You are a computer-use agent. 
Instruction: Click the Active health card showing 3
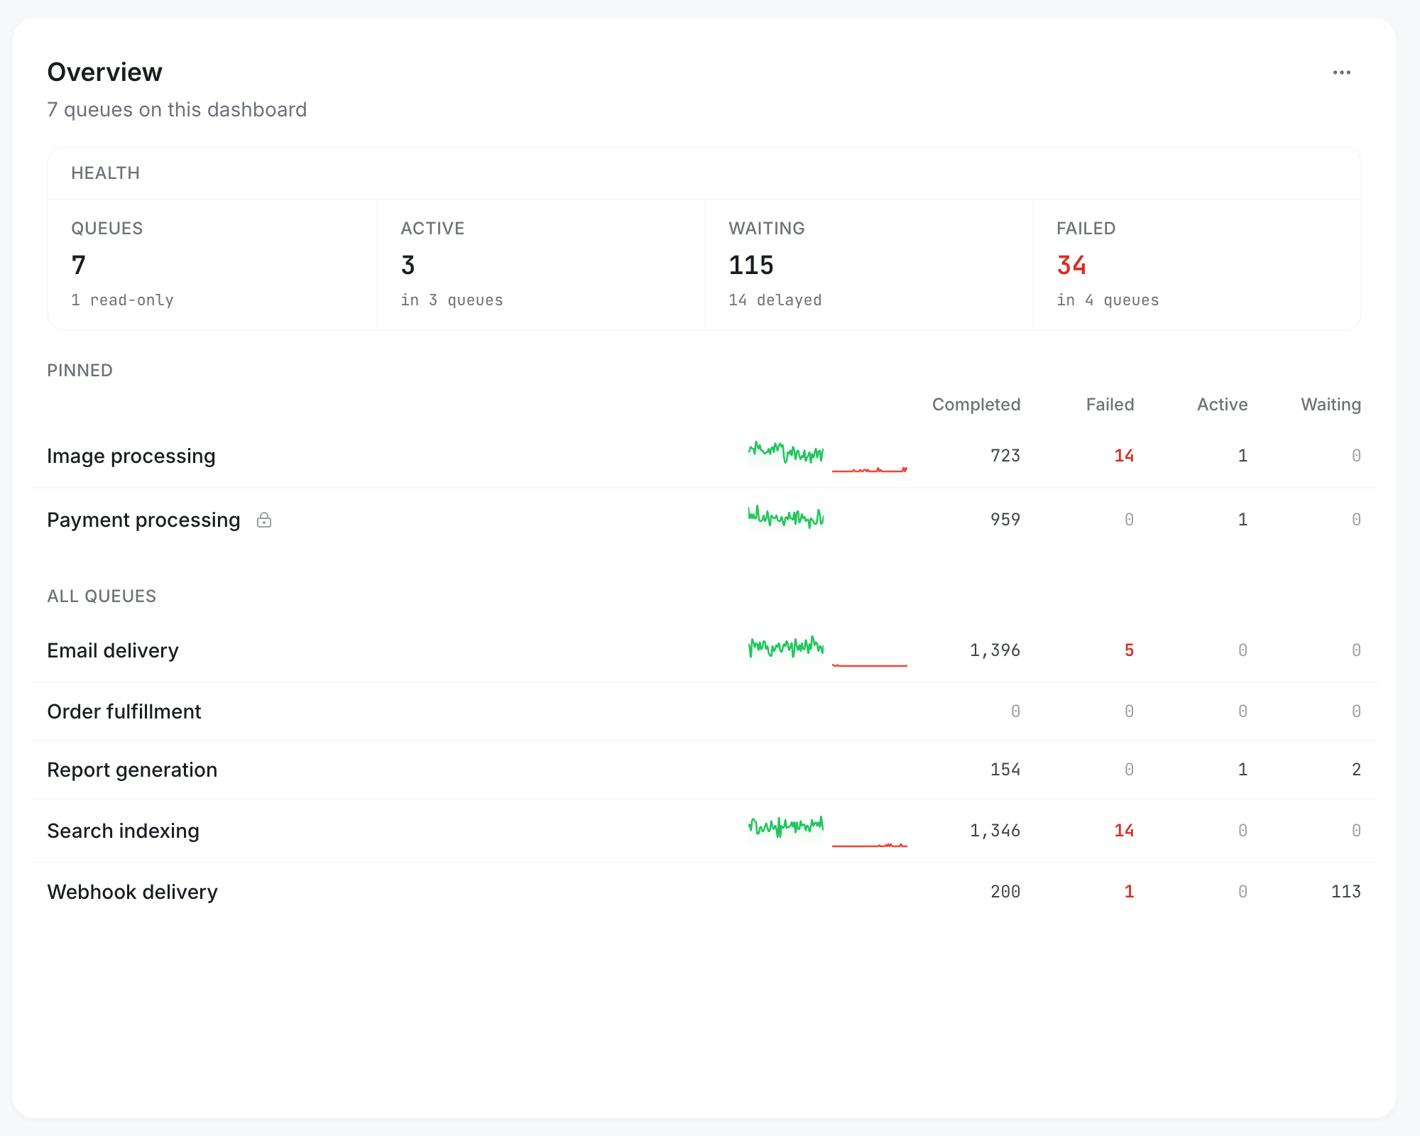coord(541,265)
